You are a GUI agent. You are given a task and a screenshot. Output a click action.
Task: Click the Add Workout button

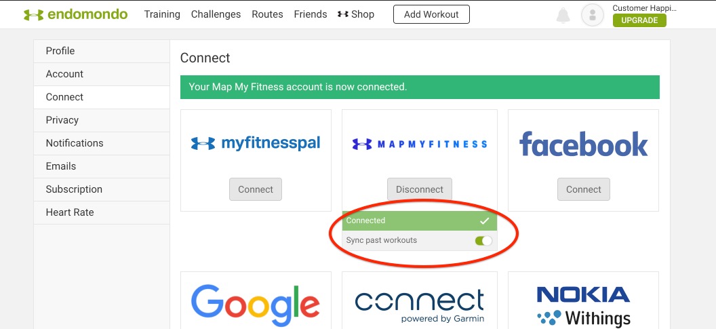point(431,14)
